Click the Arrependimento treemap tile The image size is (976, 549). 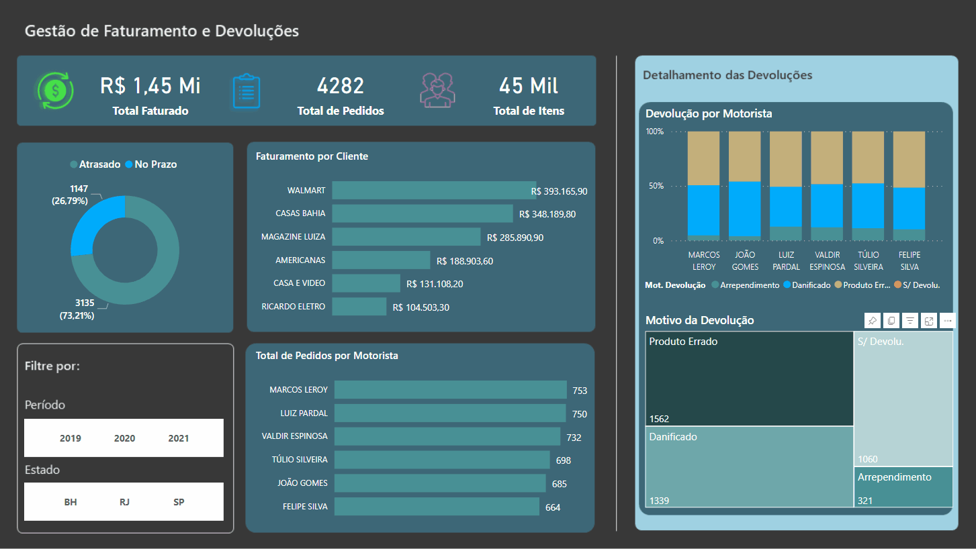click(x=903, y=487)
